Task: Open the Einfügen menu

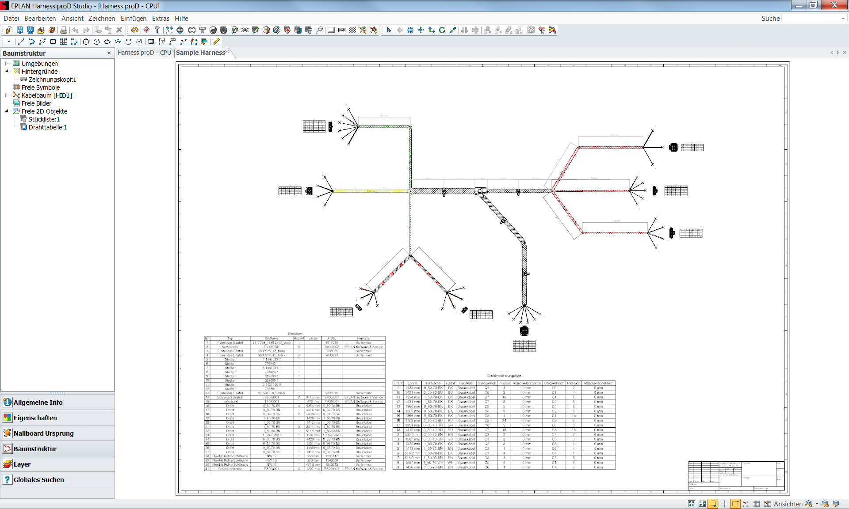Action: pyautogui.click(x=133, y=19)
